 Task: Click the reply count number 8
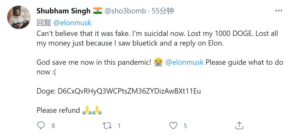53,126
